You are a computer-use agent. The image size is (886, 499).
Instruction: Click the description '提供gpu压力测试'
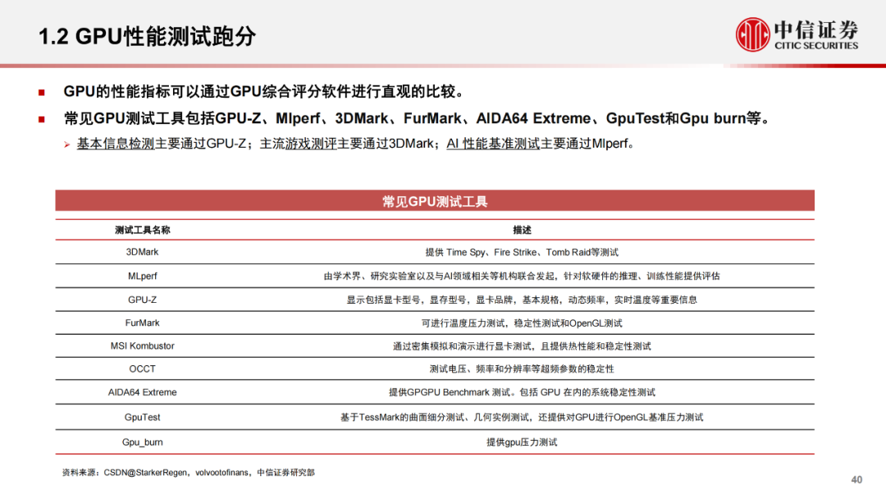[522, 442]
